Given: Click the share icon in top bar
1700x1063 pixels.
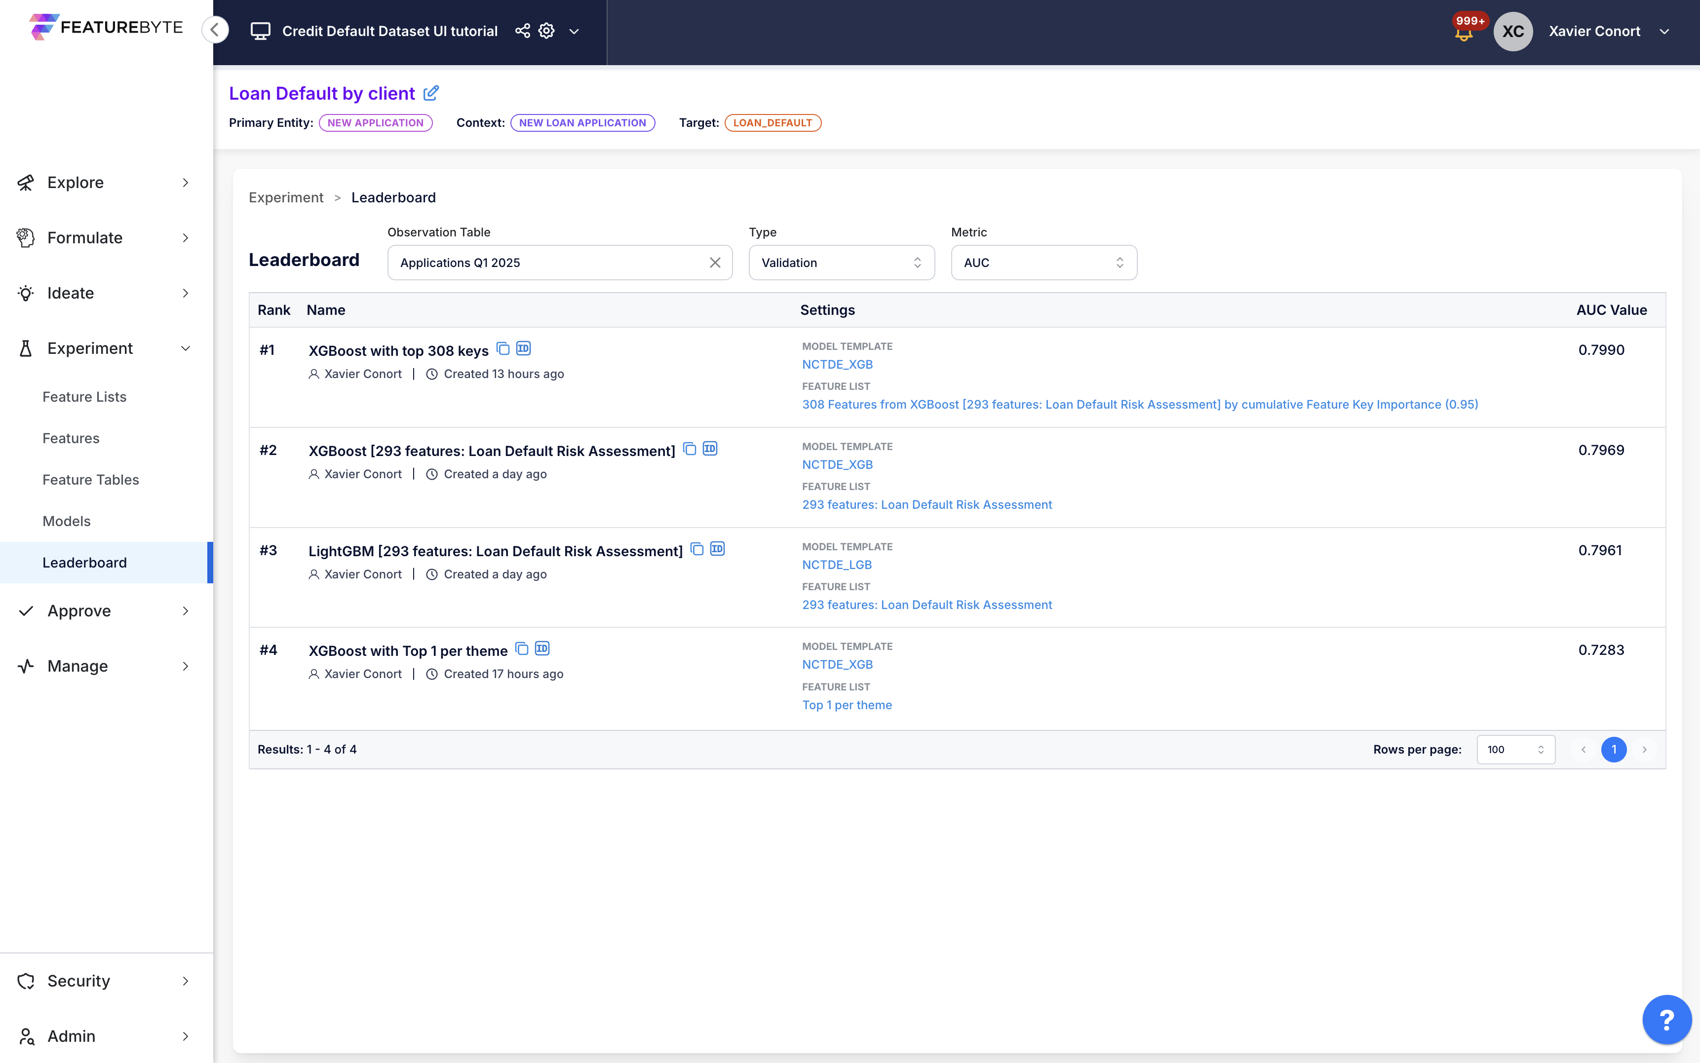Looking at the screenshot, I should [522, 31].
